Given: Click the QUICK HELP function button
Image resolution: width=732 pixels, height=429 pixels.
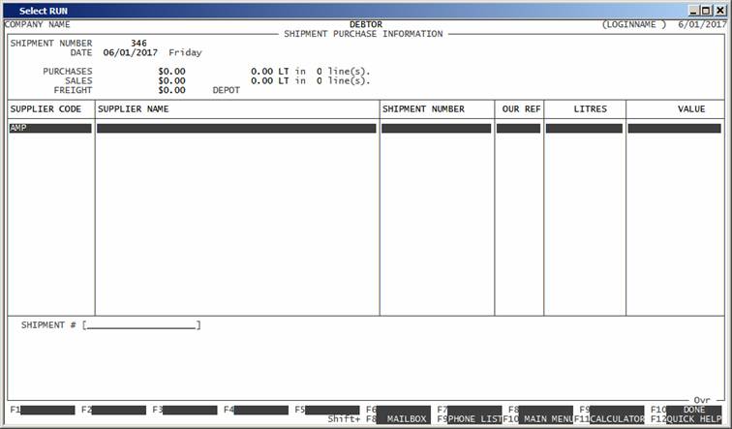Looking at the screenshot, I should (694, 419).
